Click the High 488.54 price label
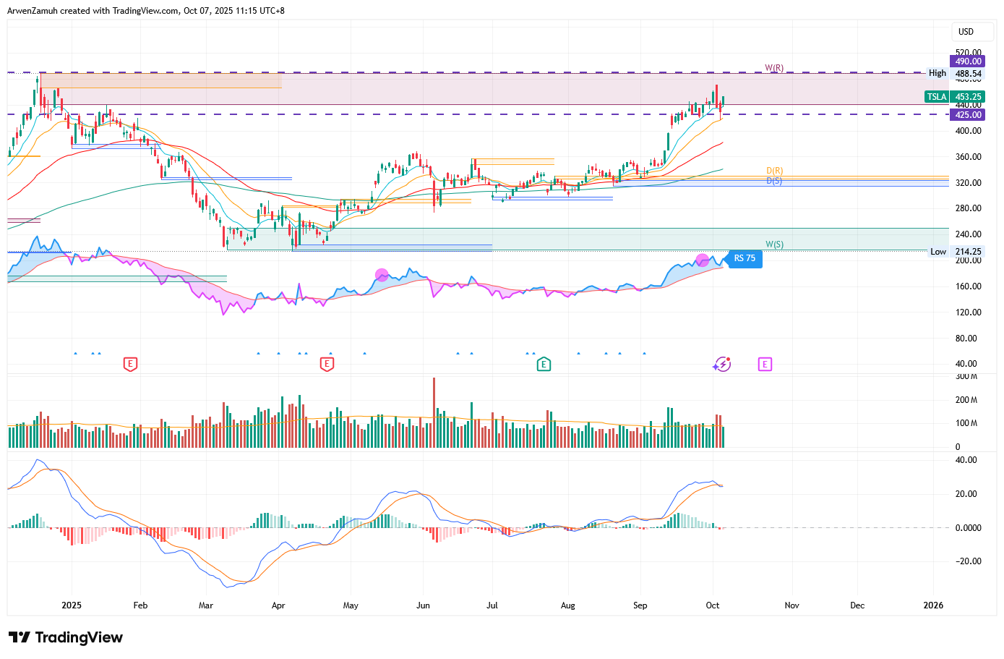The width and height of the screenshot is (1004, 659). [x=955, y=73]
